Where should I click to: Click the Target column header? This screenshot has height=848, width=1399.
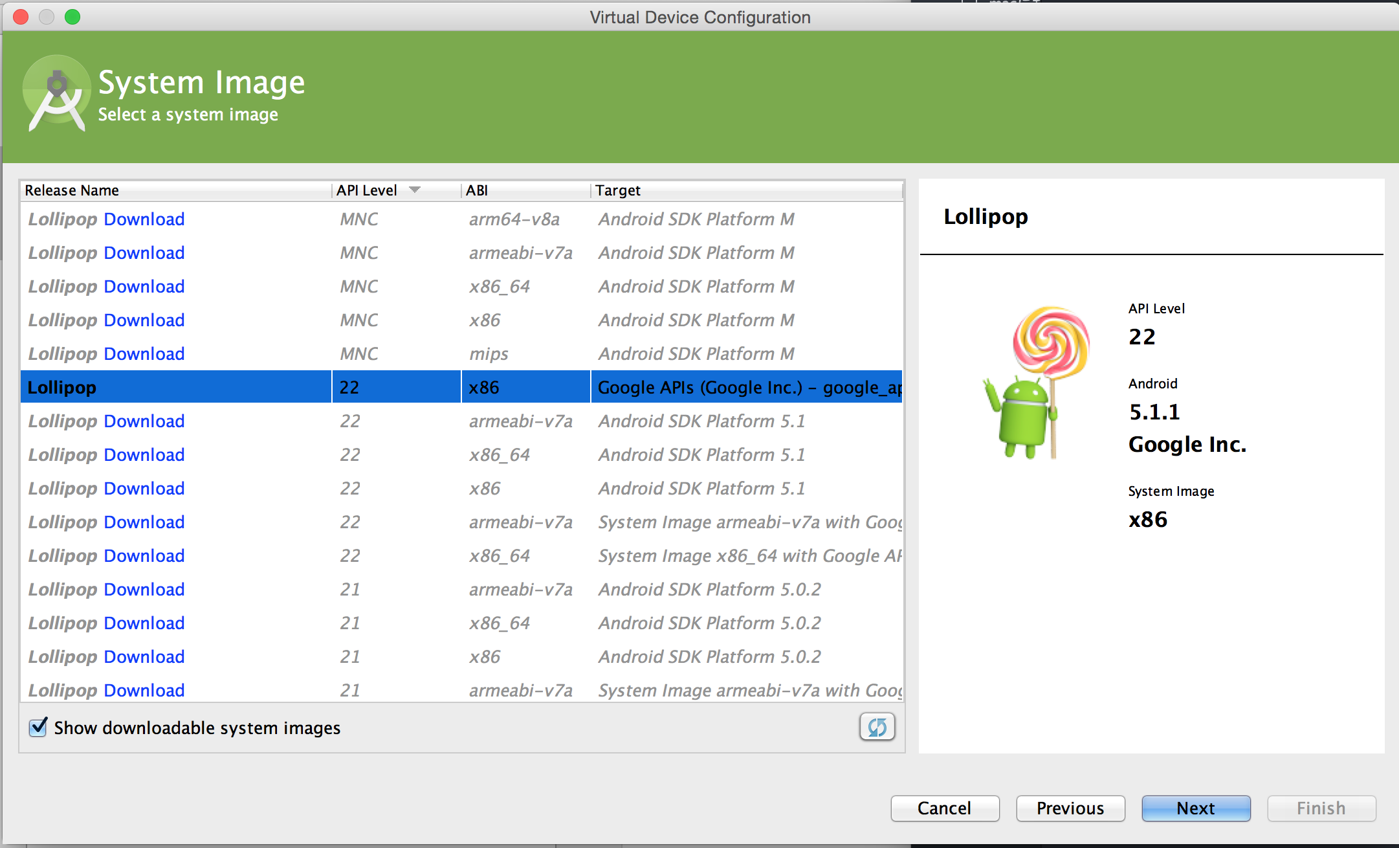[x=747, y=190]
